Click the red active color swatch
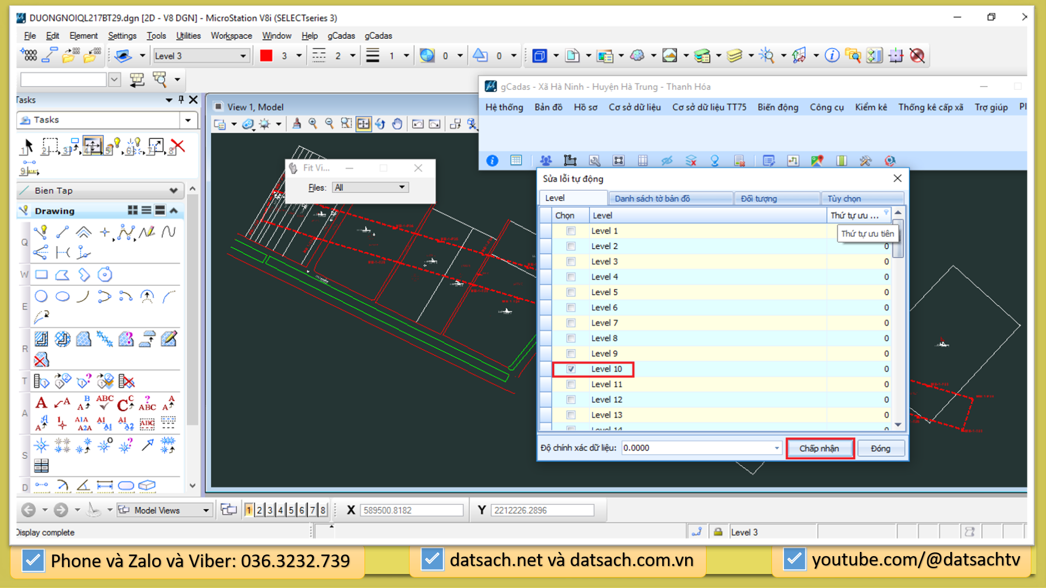The height and width of the screenshot is (588, 1046). coord(266,55)
